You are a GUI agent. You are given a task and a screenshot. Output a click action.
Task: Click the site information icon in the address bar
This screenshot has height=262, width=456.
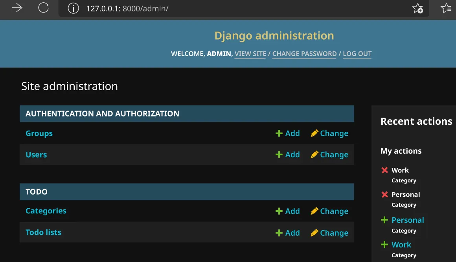(x=73, y=9)
